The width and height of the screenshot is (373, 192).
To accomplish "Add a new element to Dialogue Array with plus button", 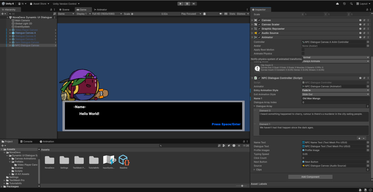I will pyautogui.click(x=359, y=138).
